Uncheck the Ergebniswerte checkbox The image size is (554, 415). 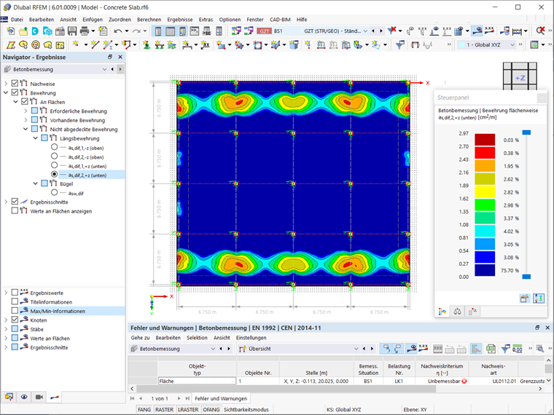pyautogui.click(x=15, y=292)
